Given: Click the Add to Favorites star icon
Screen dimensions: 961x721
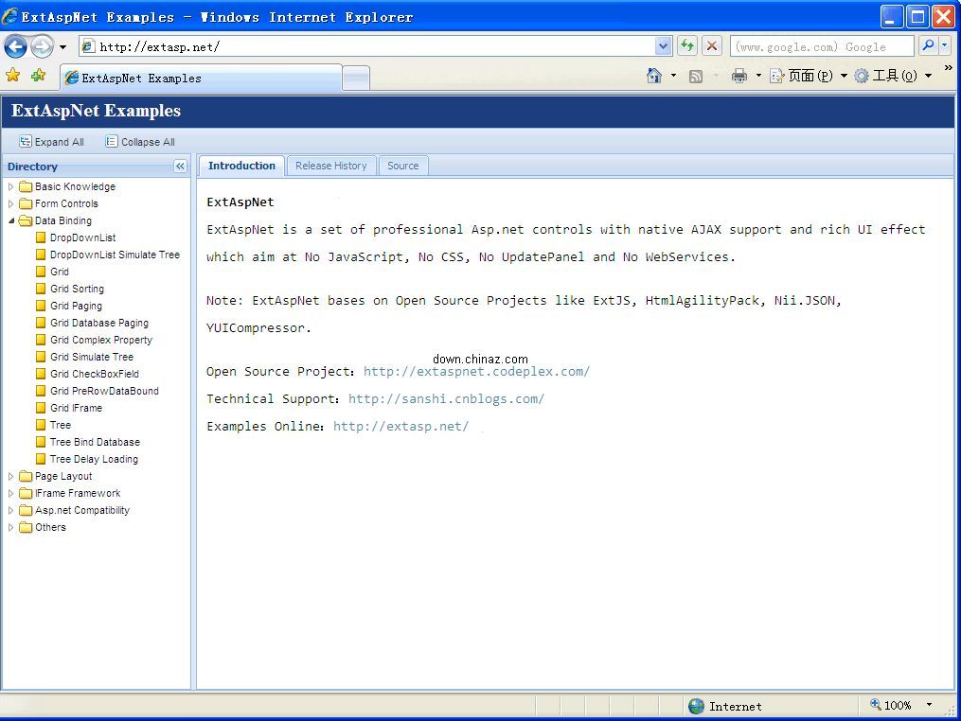Looking at the screenshot, I should coord(38,76).
